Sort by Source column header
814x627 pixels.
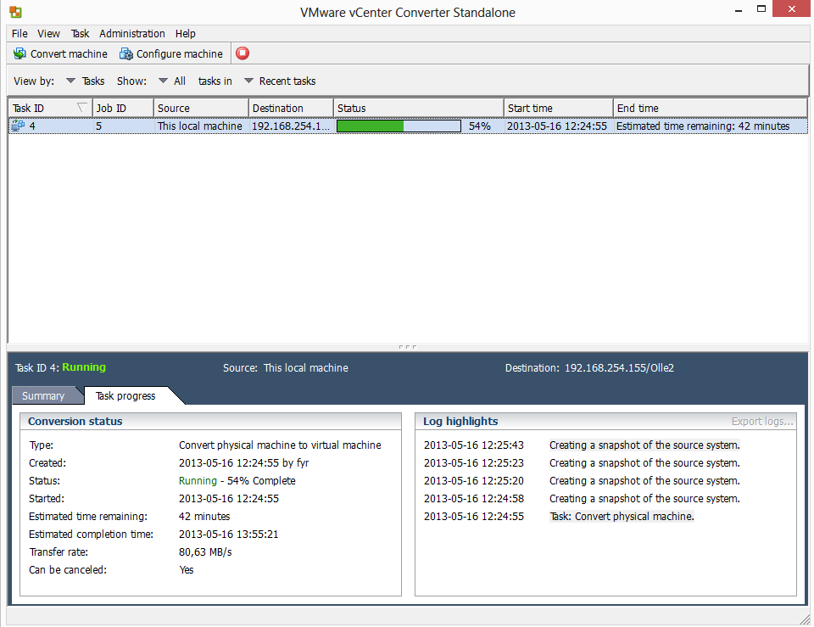[201, 108]
